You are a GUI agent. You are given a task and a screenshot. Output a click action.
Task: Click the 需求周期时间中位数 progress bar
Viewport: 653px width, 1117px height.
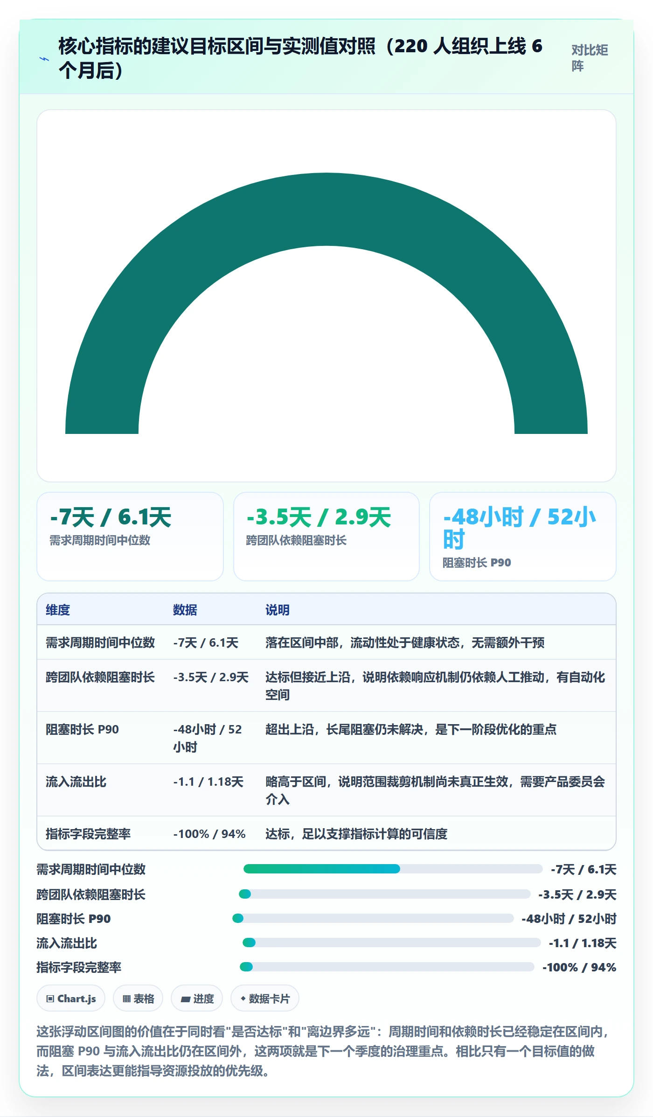click(393, 869)
